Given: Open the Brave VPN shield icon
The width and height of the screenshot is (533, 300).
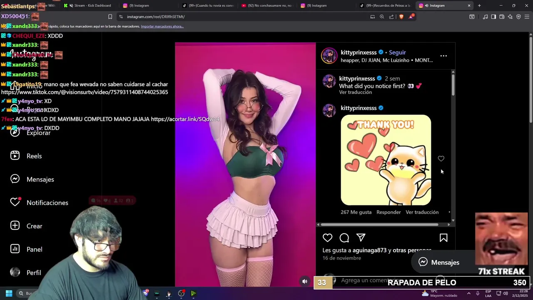Looking at the screenshot, I should click(518, 17).
